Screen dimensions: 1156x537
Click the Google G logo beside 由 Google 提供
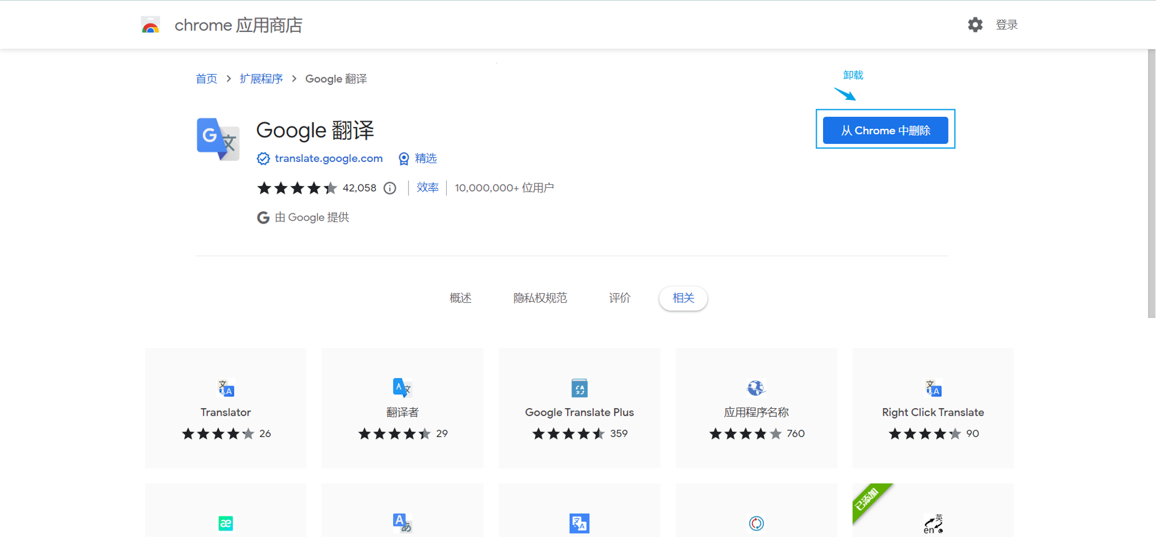click(263, 217)
